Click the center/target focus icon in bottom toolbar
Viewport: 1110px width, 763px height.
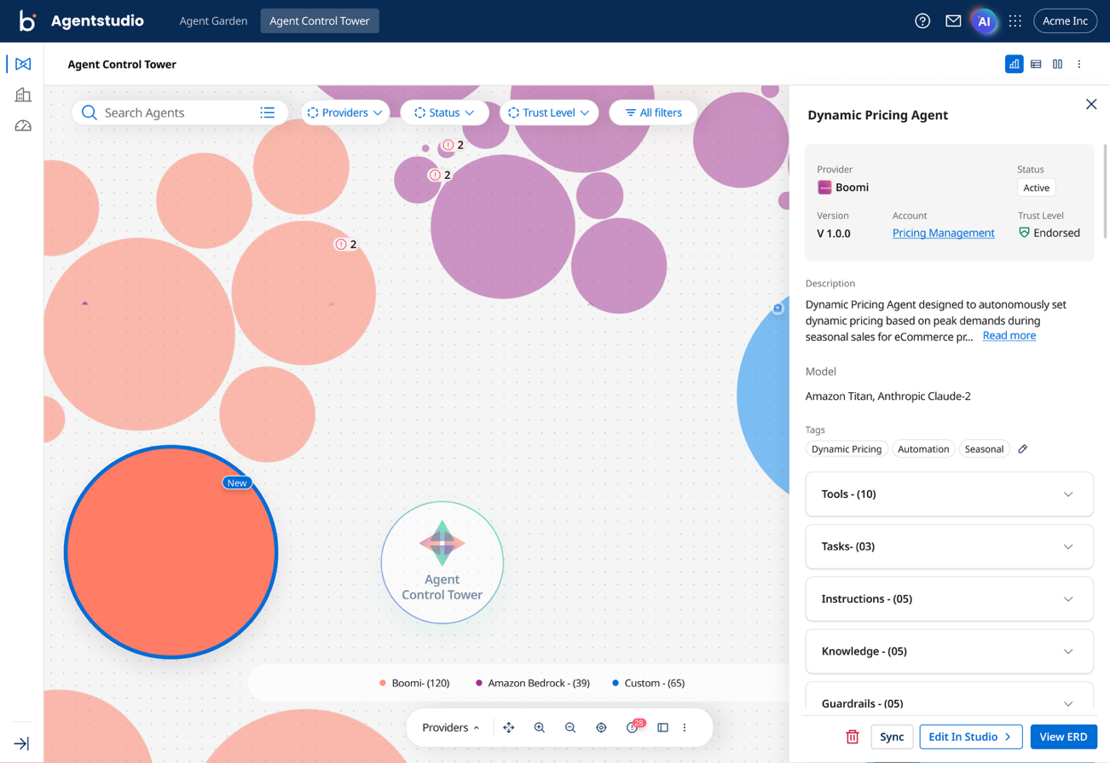pos(601,727)
